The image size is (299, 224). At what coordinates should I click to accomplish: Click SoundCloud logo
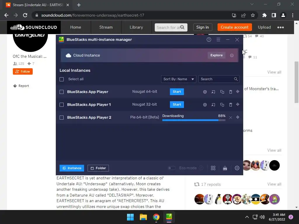pyautogui.click(x=34, y=27)
